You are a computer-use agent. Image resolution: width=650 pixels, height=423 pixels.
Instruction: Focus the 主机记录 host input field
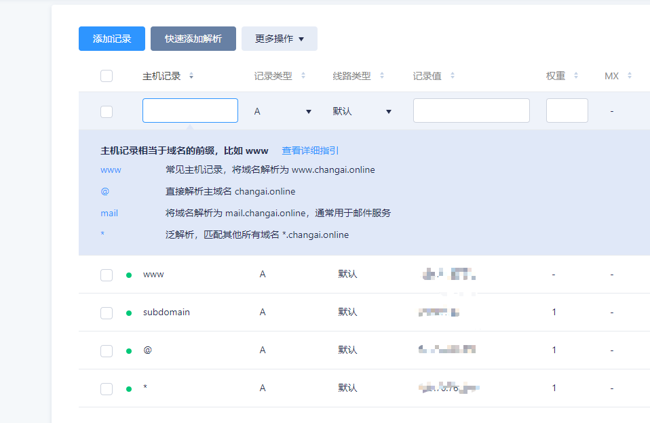pos(190,110)
